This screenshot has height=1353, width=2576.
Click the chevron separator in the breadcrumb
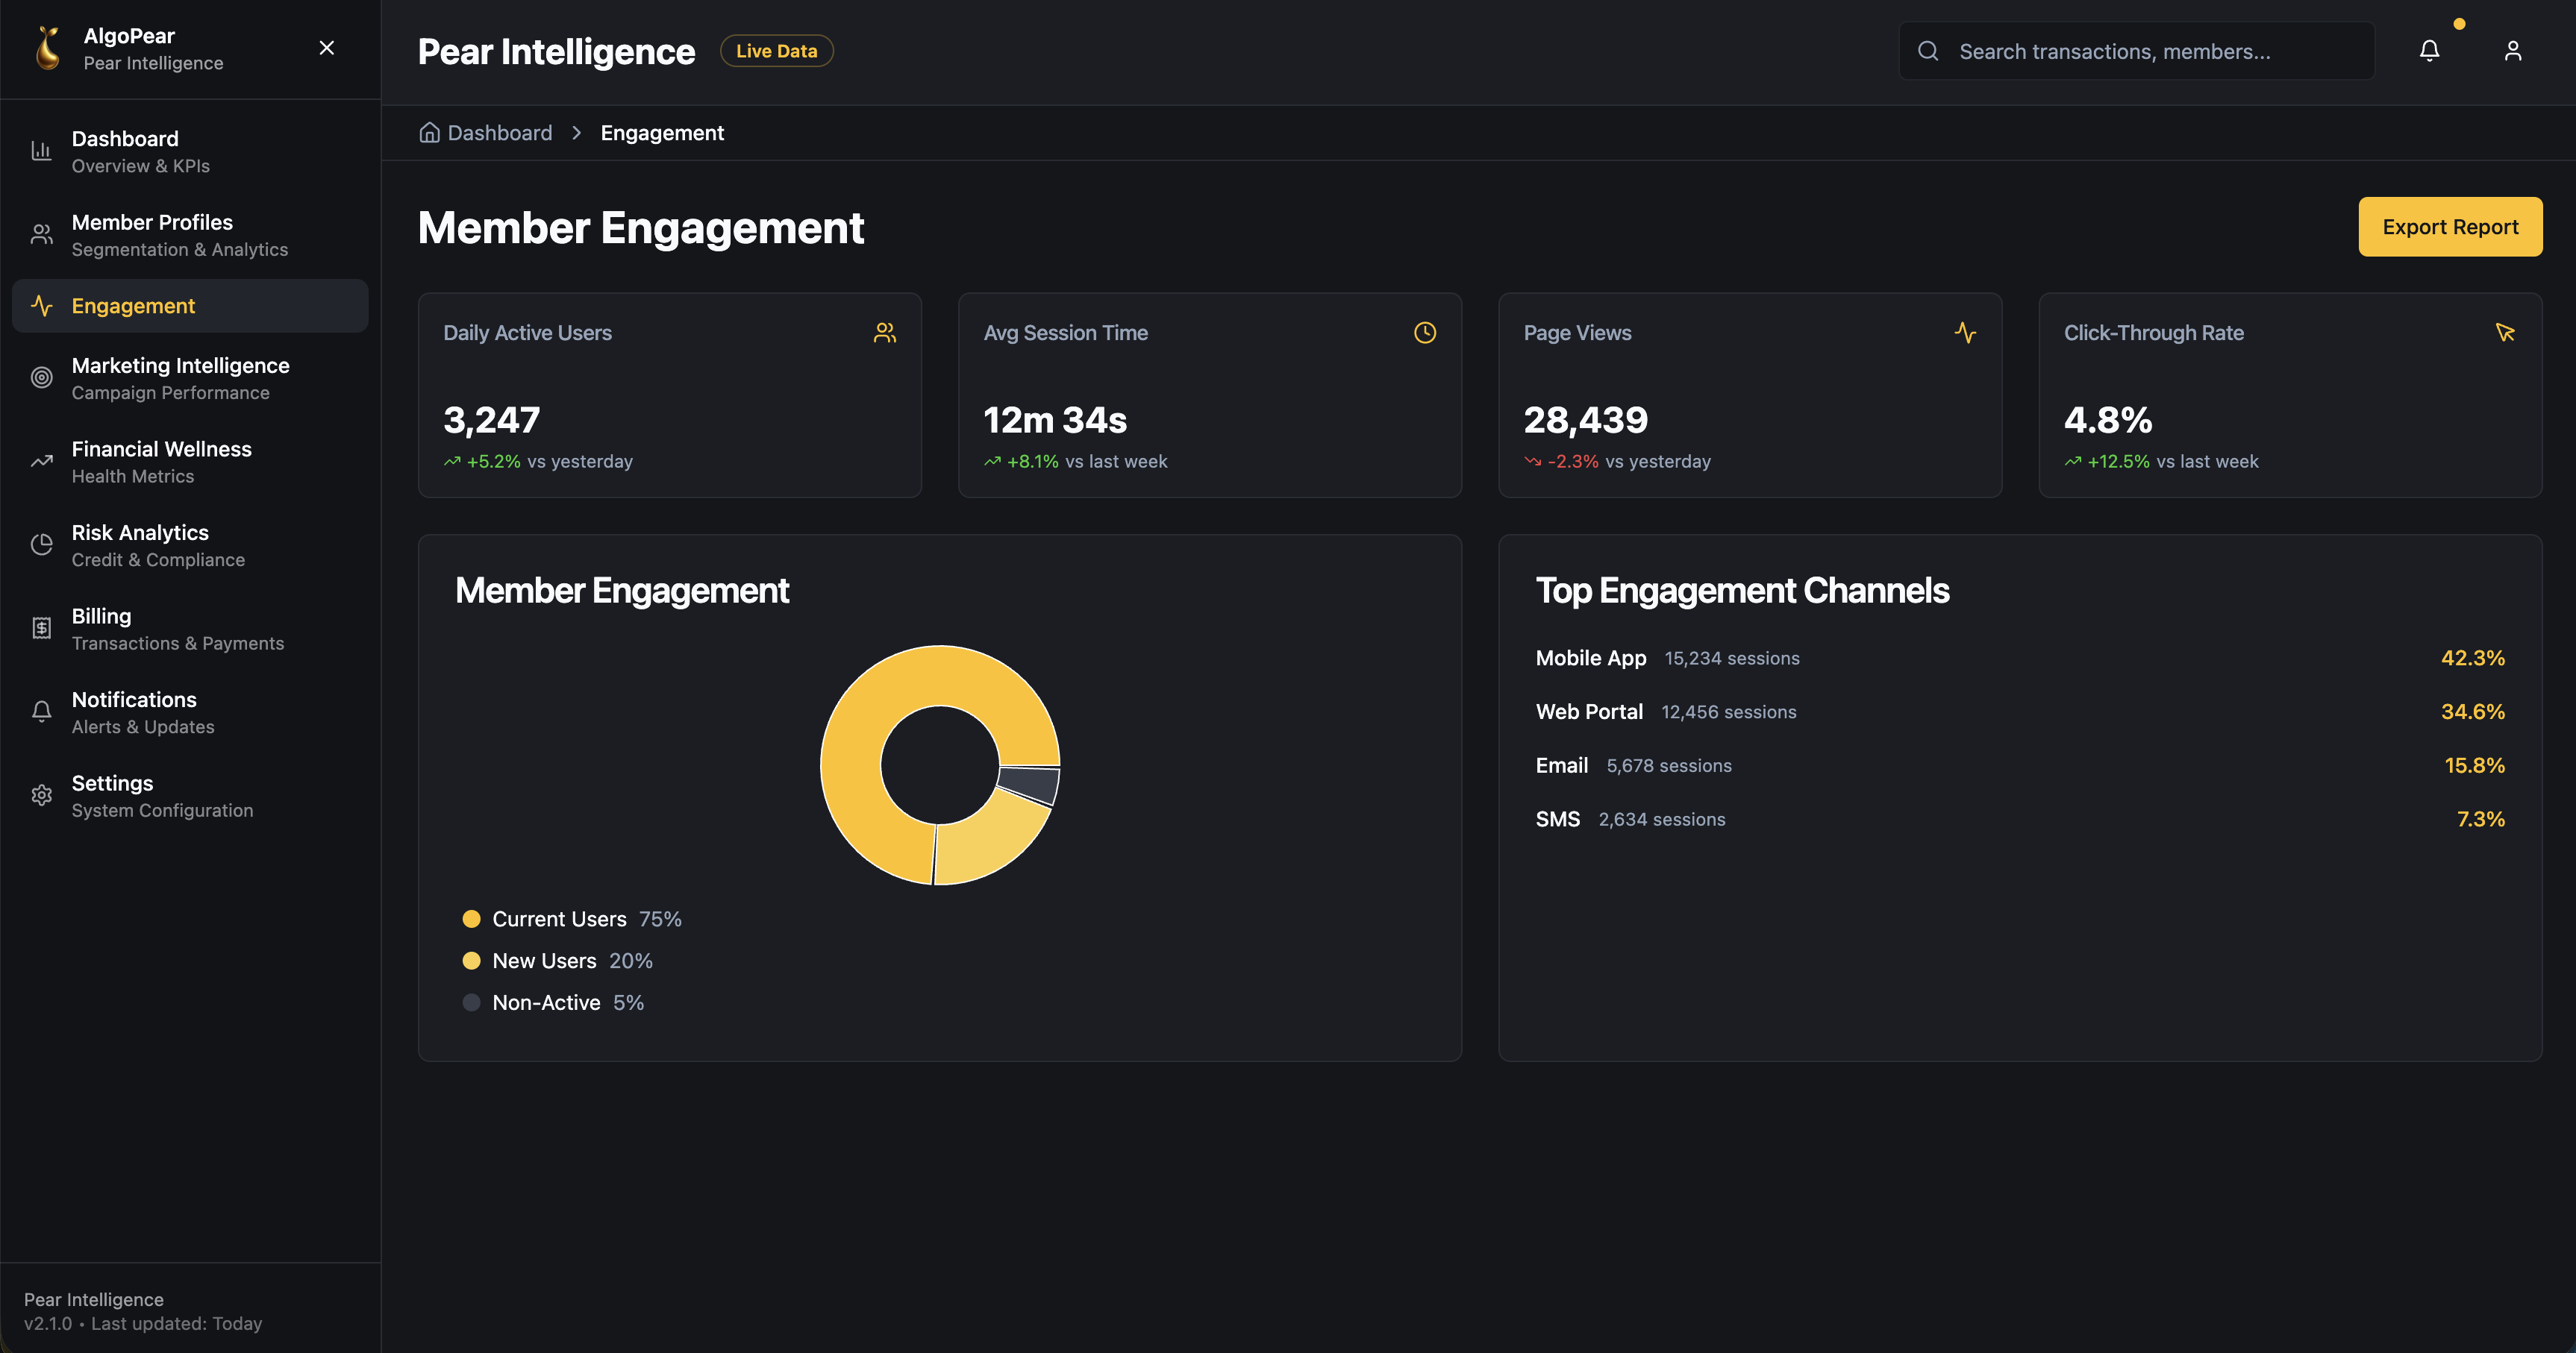pos(577,132)
